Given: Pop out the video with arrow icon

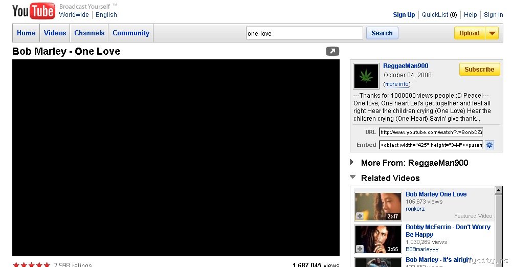Looking at the screenshot, I should [x=332, y=51].
